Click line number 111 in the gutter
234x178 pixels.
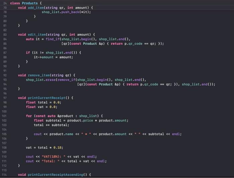(x=4, y=161)
